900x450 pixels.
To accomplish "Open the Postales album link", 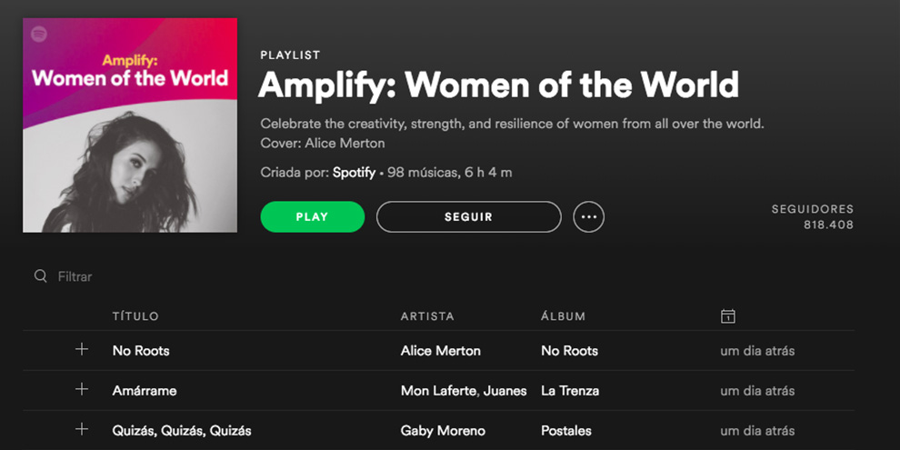I will point(566,431).
